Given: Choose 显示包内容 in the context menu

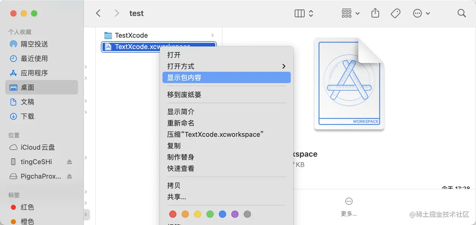Looking at the screenshot, I should [x=226, y=78].
